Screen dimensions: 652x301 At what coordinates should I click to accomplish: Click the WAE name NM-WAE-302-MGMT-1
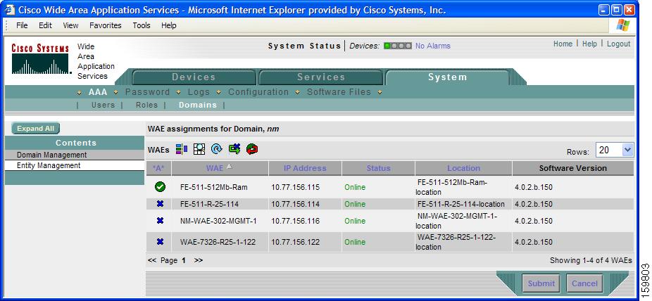(218, 221)
